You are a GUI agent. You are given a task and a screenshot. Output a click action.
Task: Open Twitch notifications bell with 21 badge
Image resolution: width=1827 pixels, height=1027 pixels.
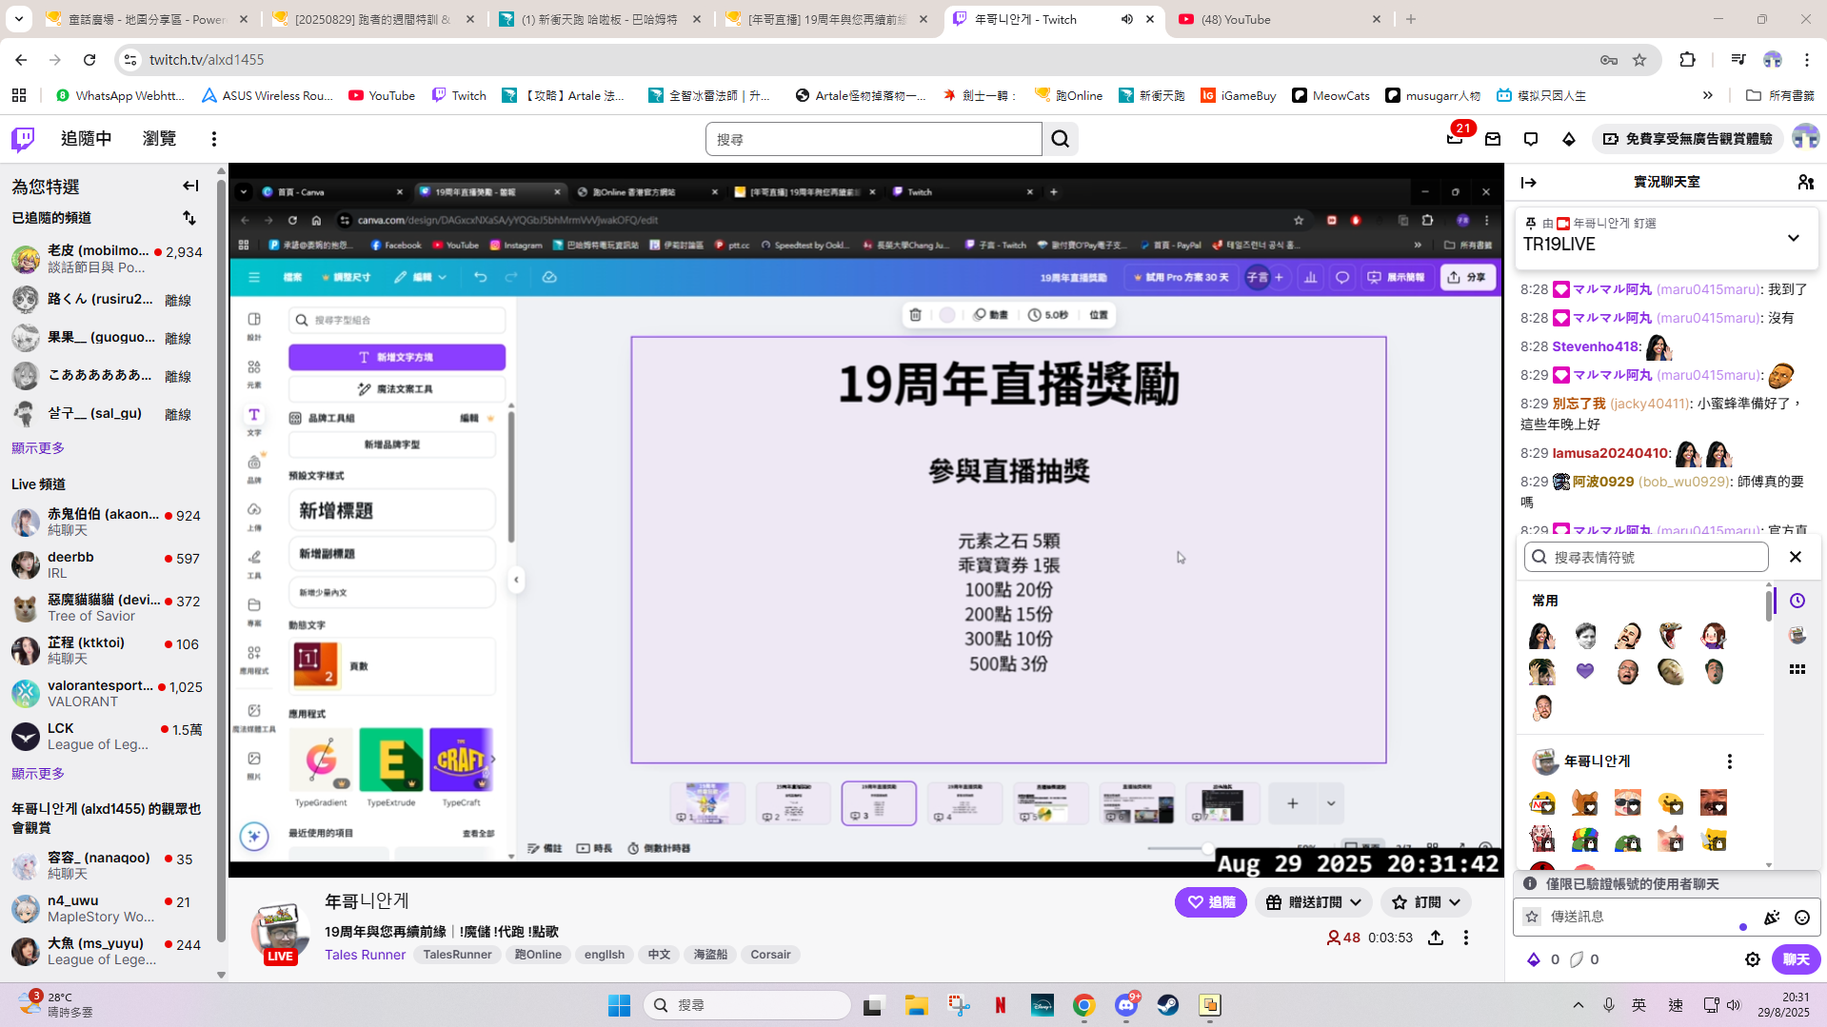tap(1454, 139)
